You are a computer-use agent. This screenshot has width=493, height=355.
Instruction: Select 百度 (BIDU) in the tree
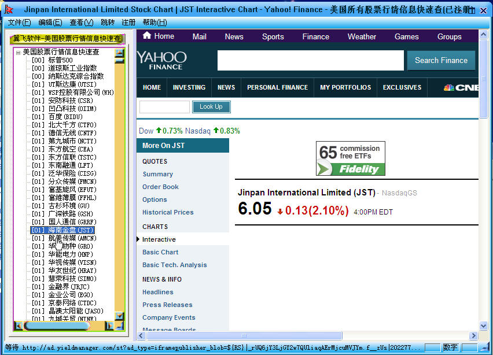click(57, 117)
